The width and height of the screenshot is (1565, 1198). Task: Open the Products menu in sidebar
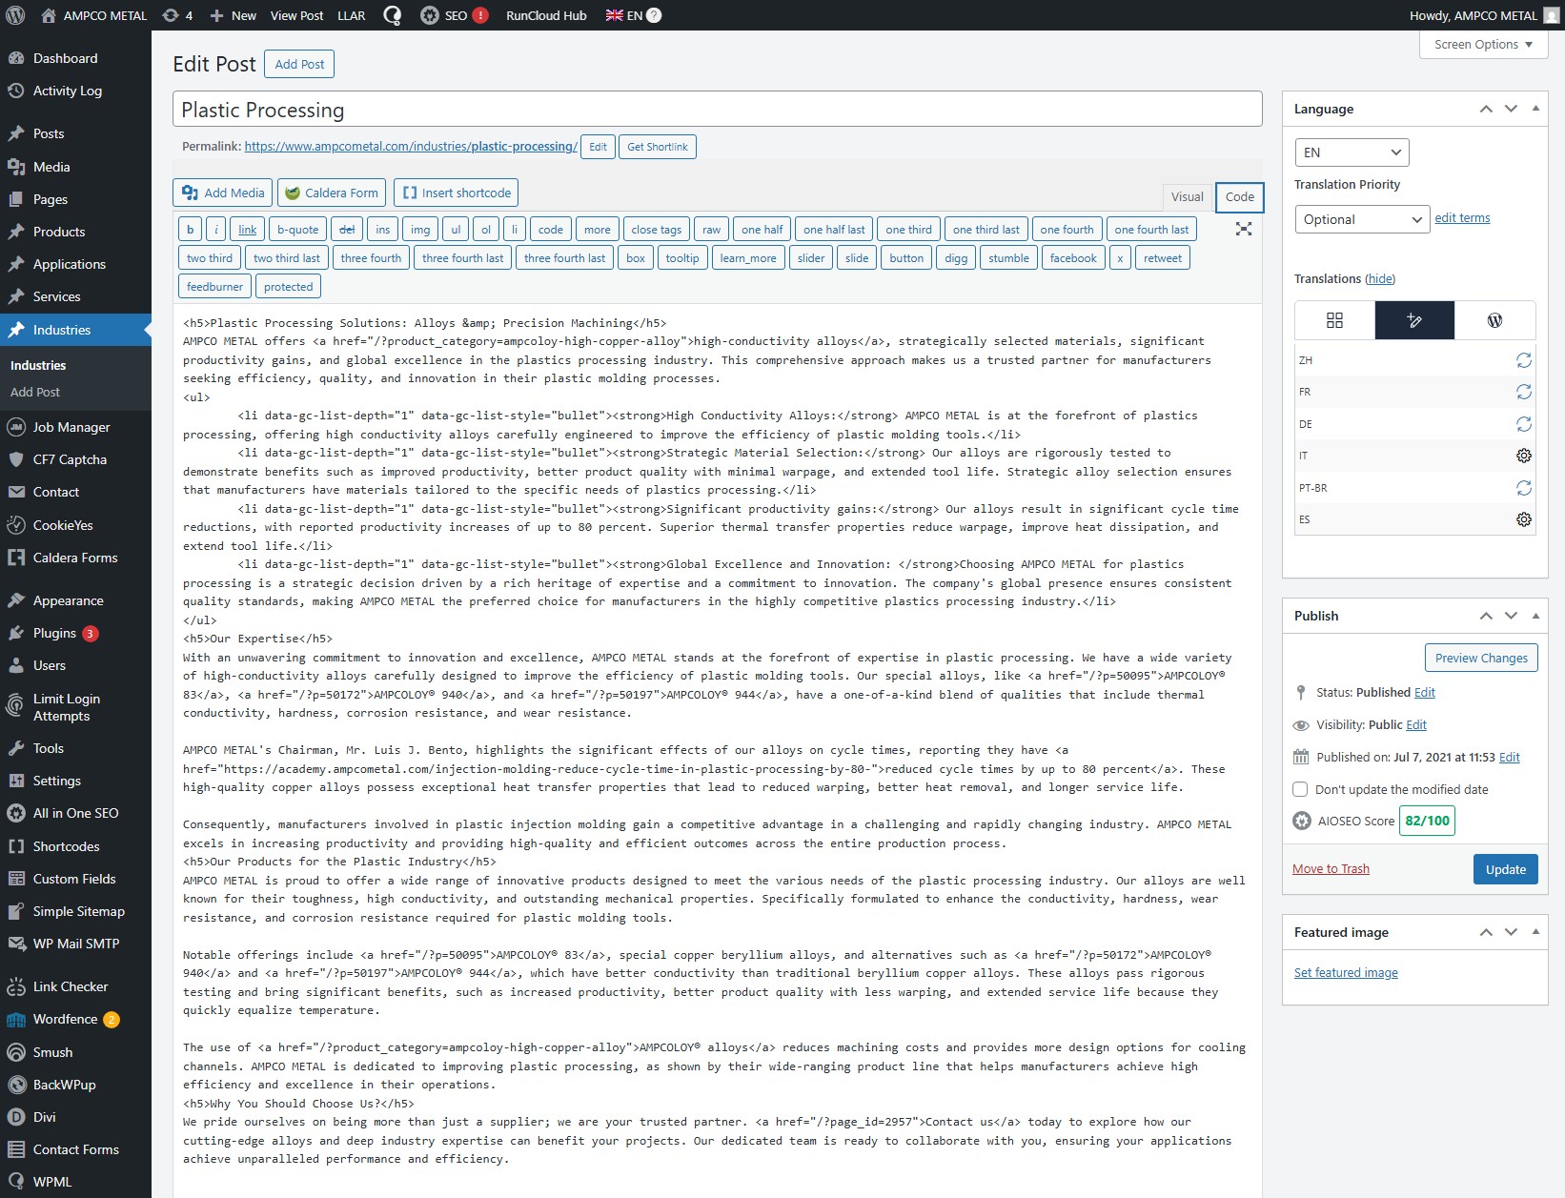coord(59,232)
